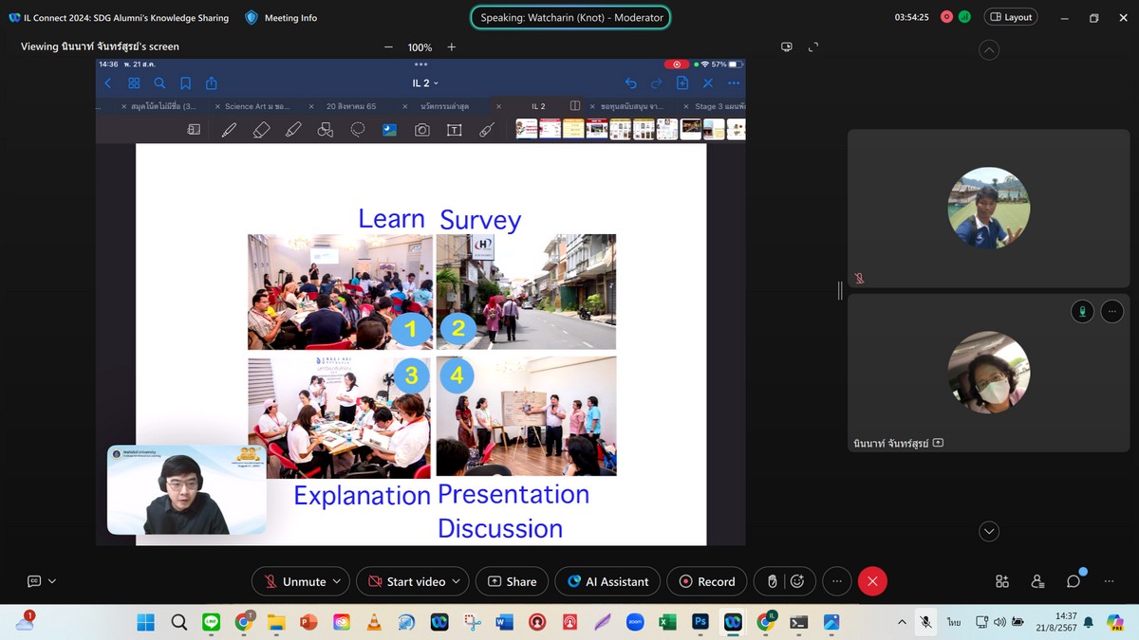Click the Raise hand icon

point(773,581)
